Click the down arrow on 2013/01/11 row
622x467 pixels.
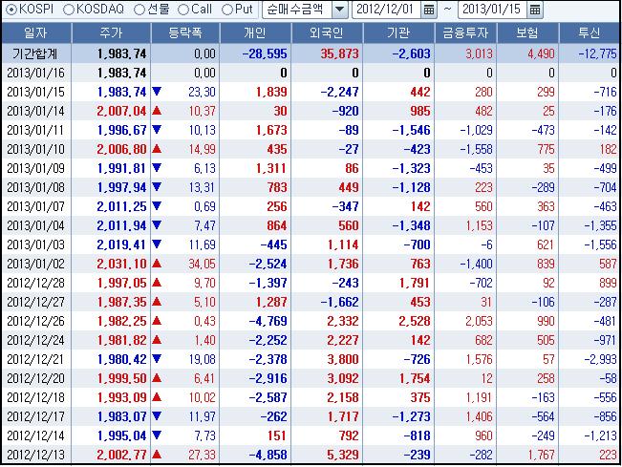pos(157,130)
